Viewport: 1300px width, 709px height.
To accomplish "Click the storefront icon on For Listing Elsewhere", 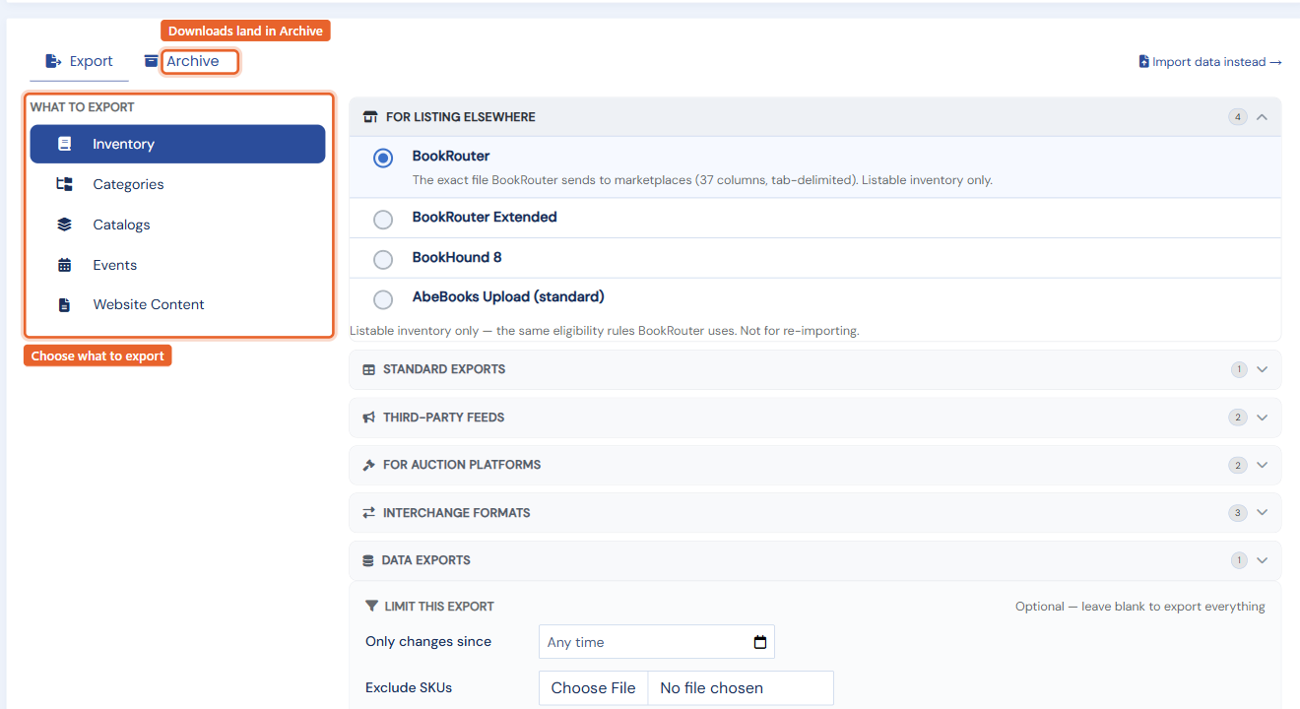I will pyautogui.click(x=370, y=117).
